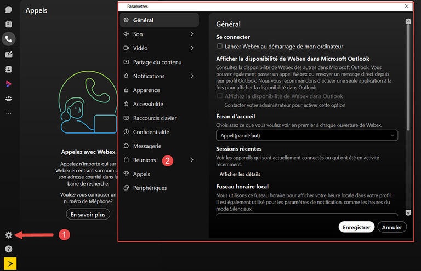Open the Meetings calendar icon in sidebar

click(8, 24)
